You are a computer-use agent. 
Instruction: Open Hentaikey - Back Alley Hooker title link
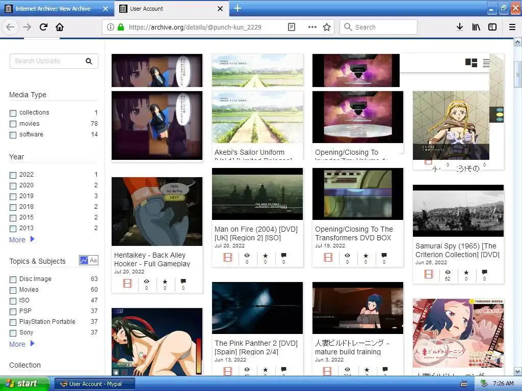tap(152, 259)
